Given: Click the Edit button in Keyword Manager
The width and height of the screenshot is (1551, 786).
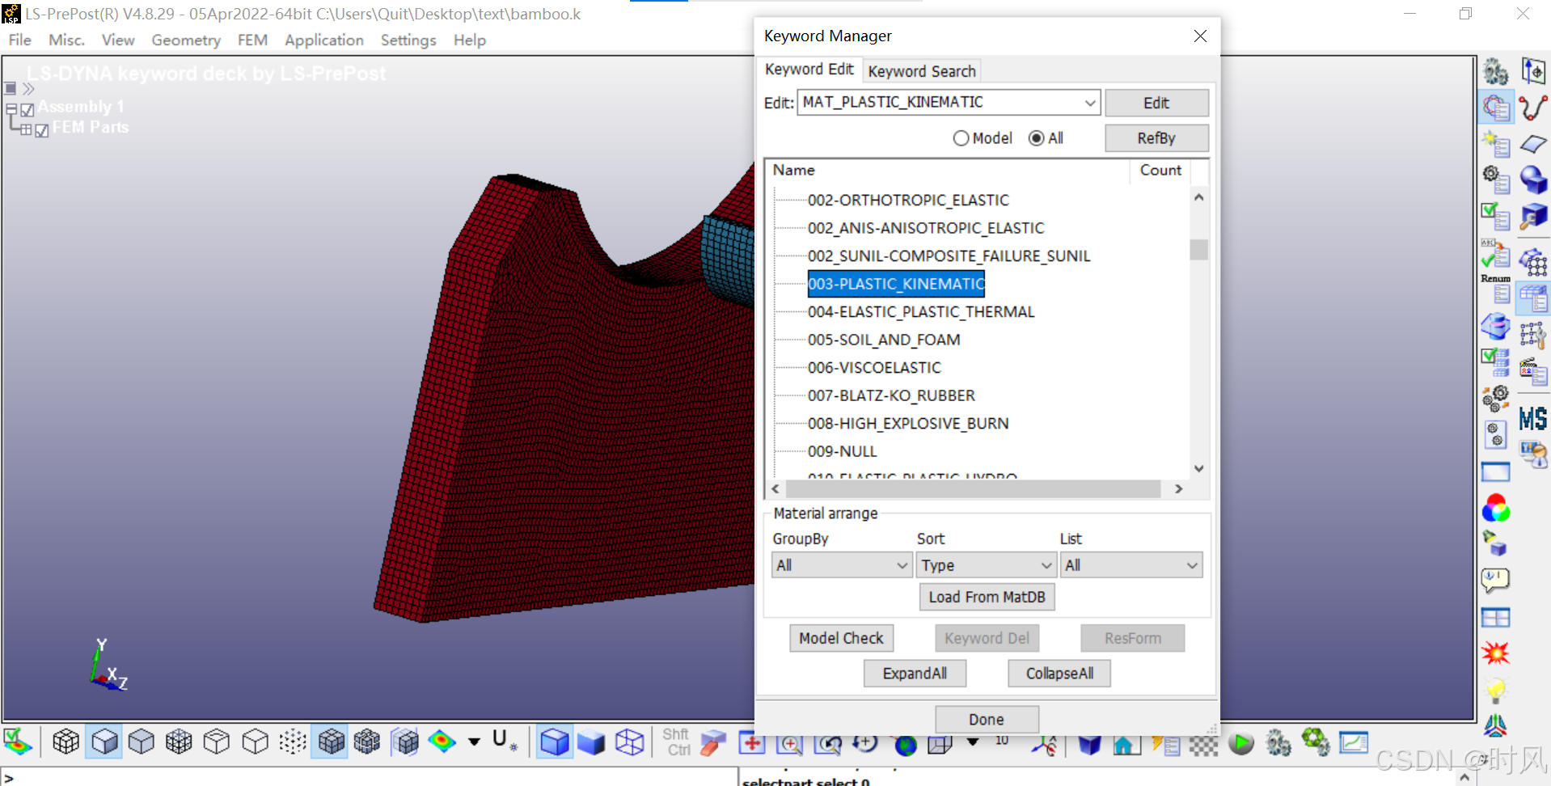Looking at the screenshot, I should click(1156, 103).
